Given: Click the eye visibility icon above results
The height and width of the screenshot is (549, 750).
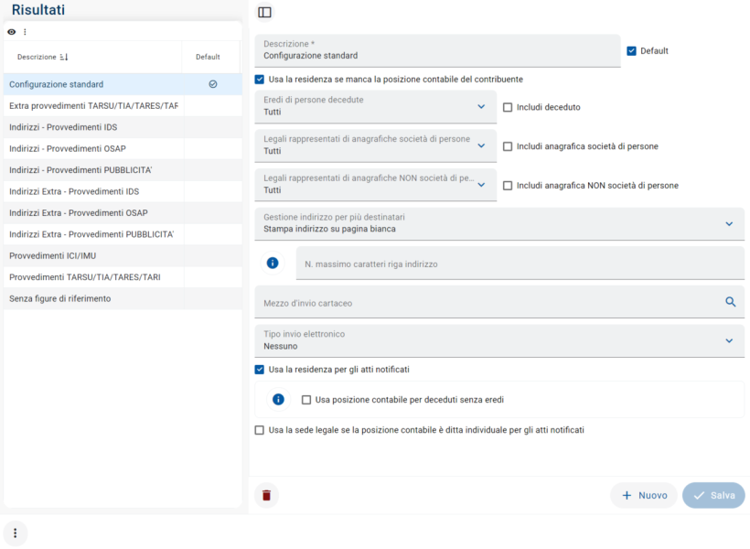Looking at the screenshot, I should (x=12, y=32).
